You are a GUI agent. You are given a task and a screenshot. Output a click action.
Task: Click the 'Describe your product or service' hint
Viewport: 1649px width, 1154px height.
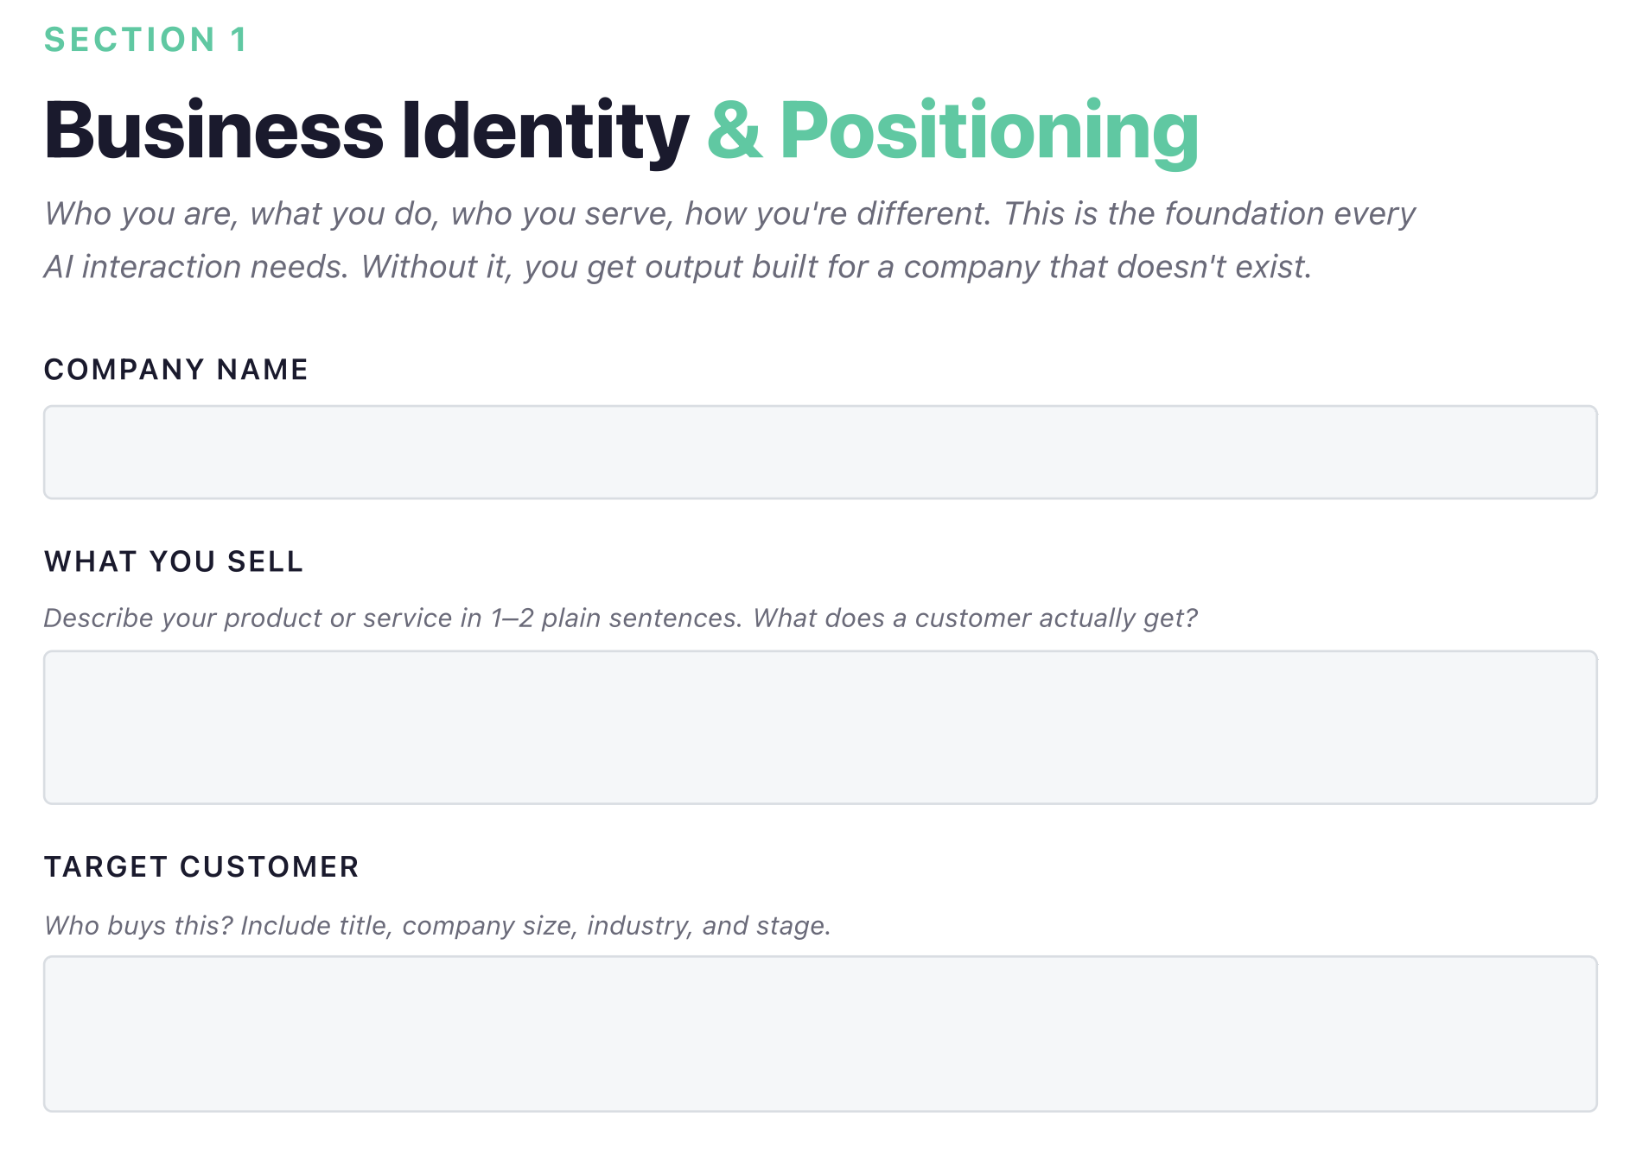tap(393, 618)
